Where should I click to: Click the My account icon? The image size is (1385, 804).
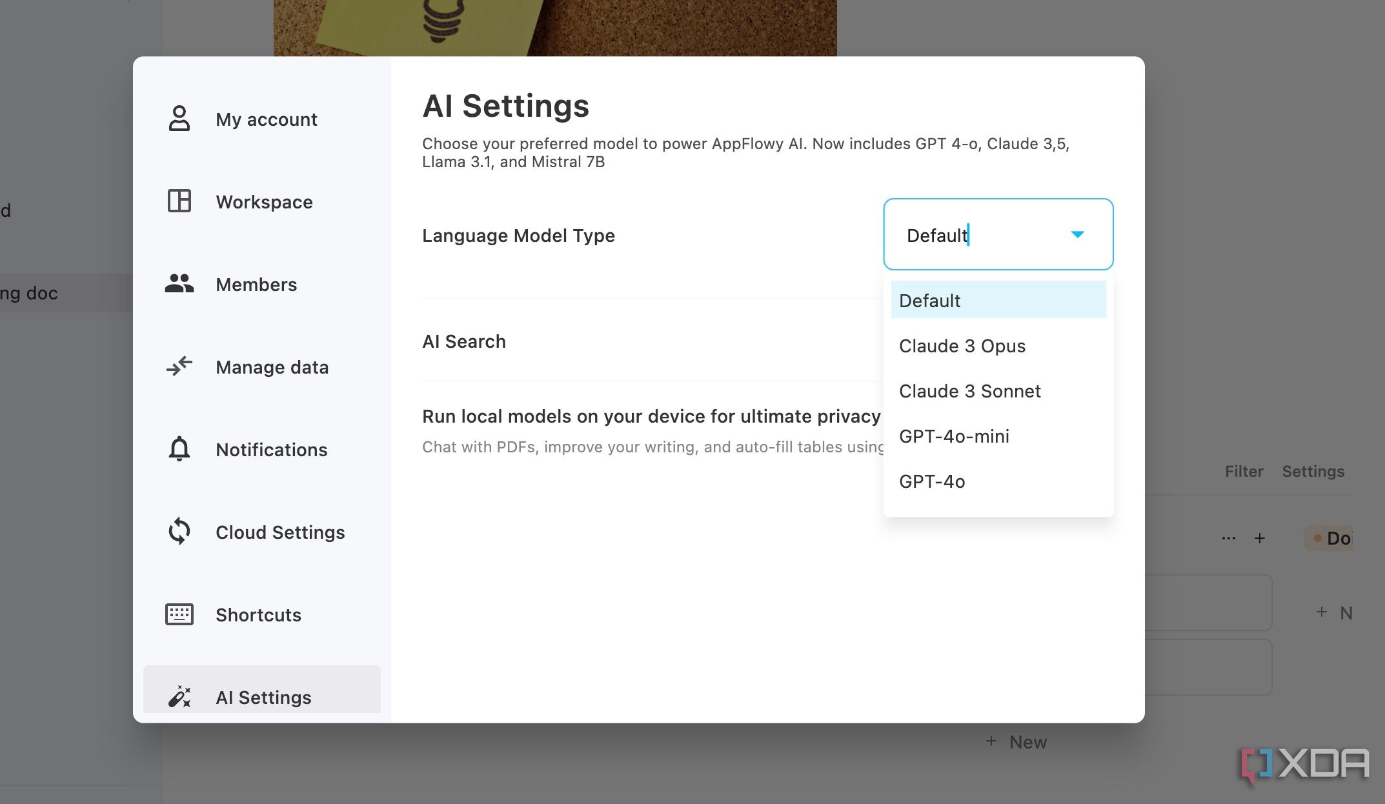(178, 119)
